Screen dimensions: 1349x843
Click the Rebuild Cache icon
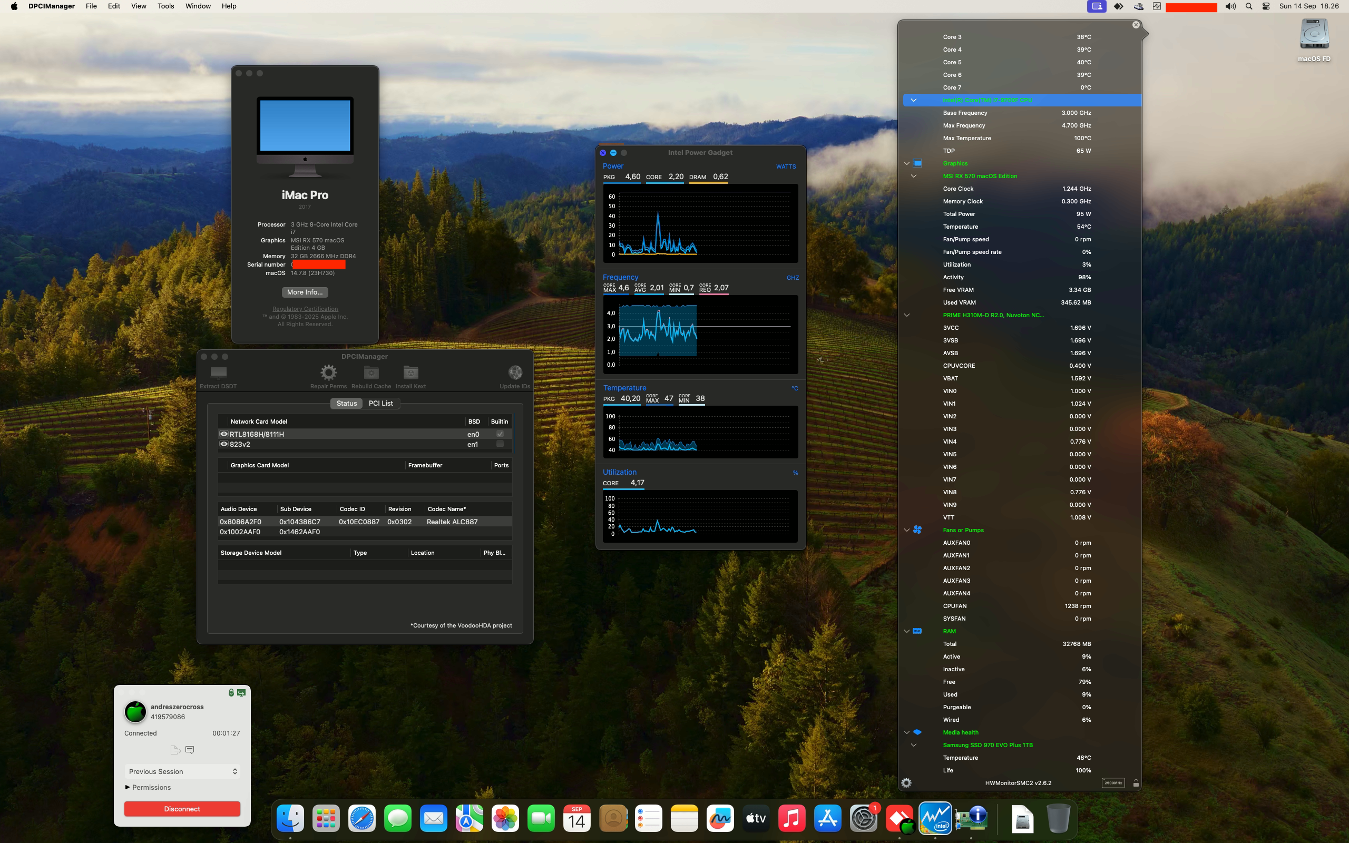tap(372, 373)
